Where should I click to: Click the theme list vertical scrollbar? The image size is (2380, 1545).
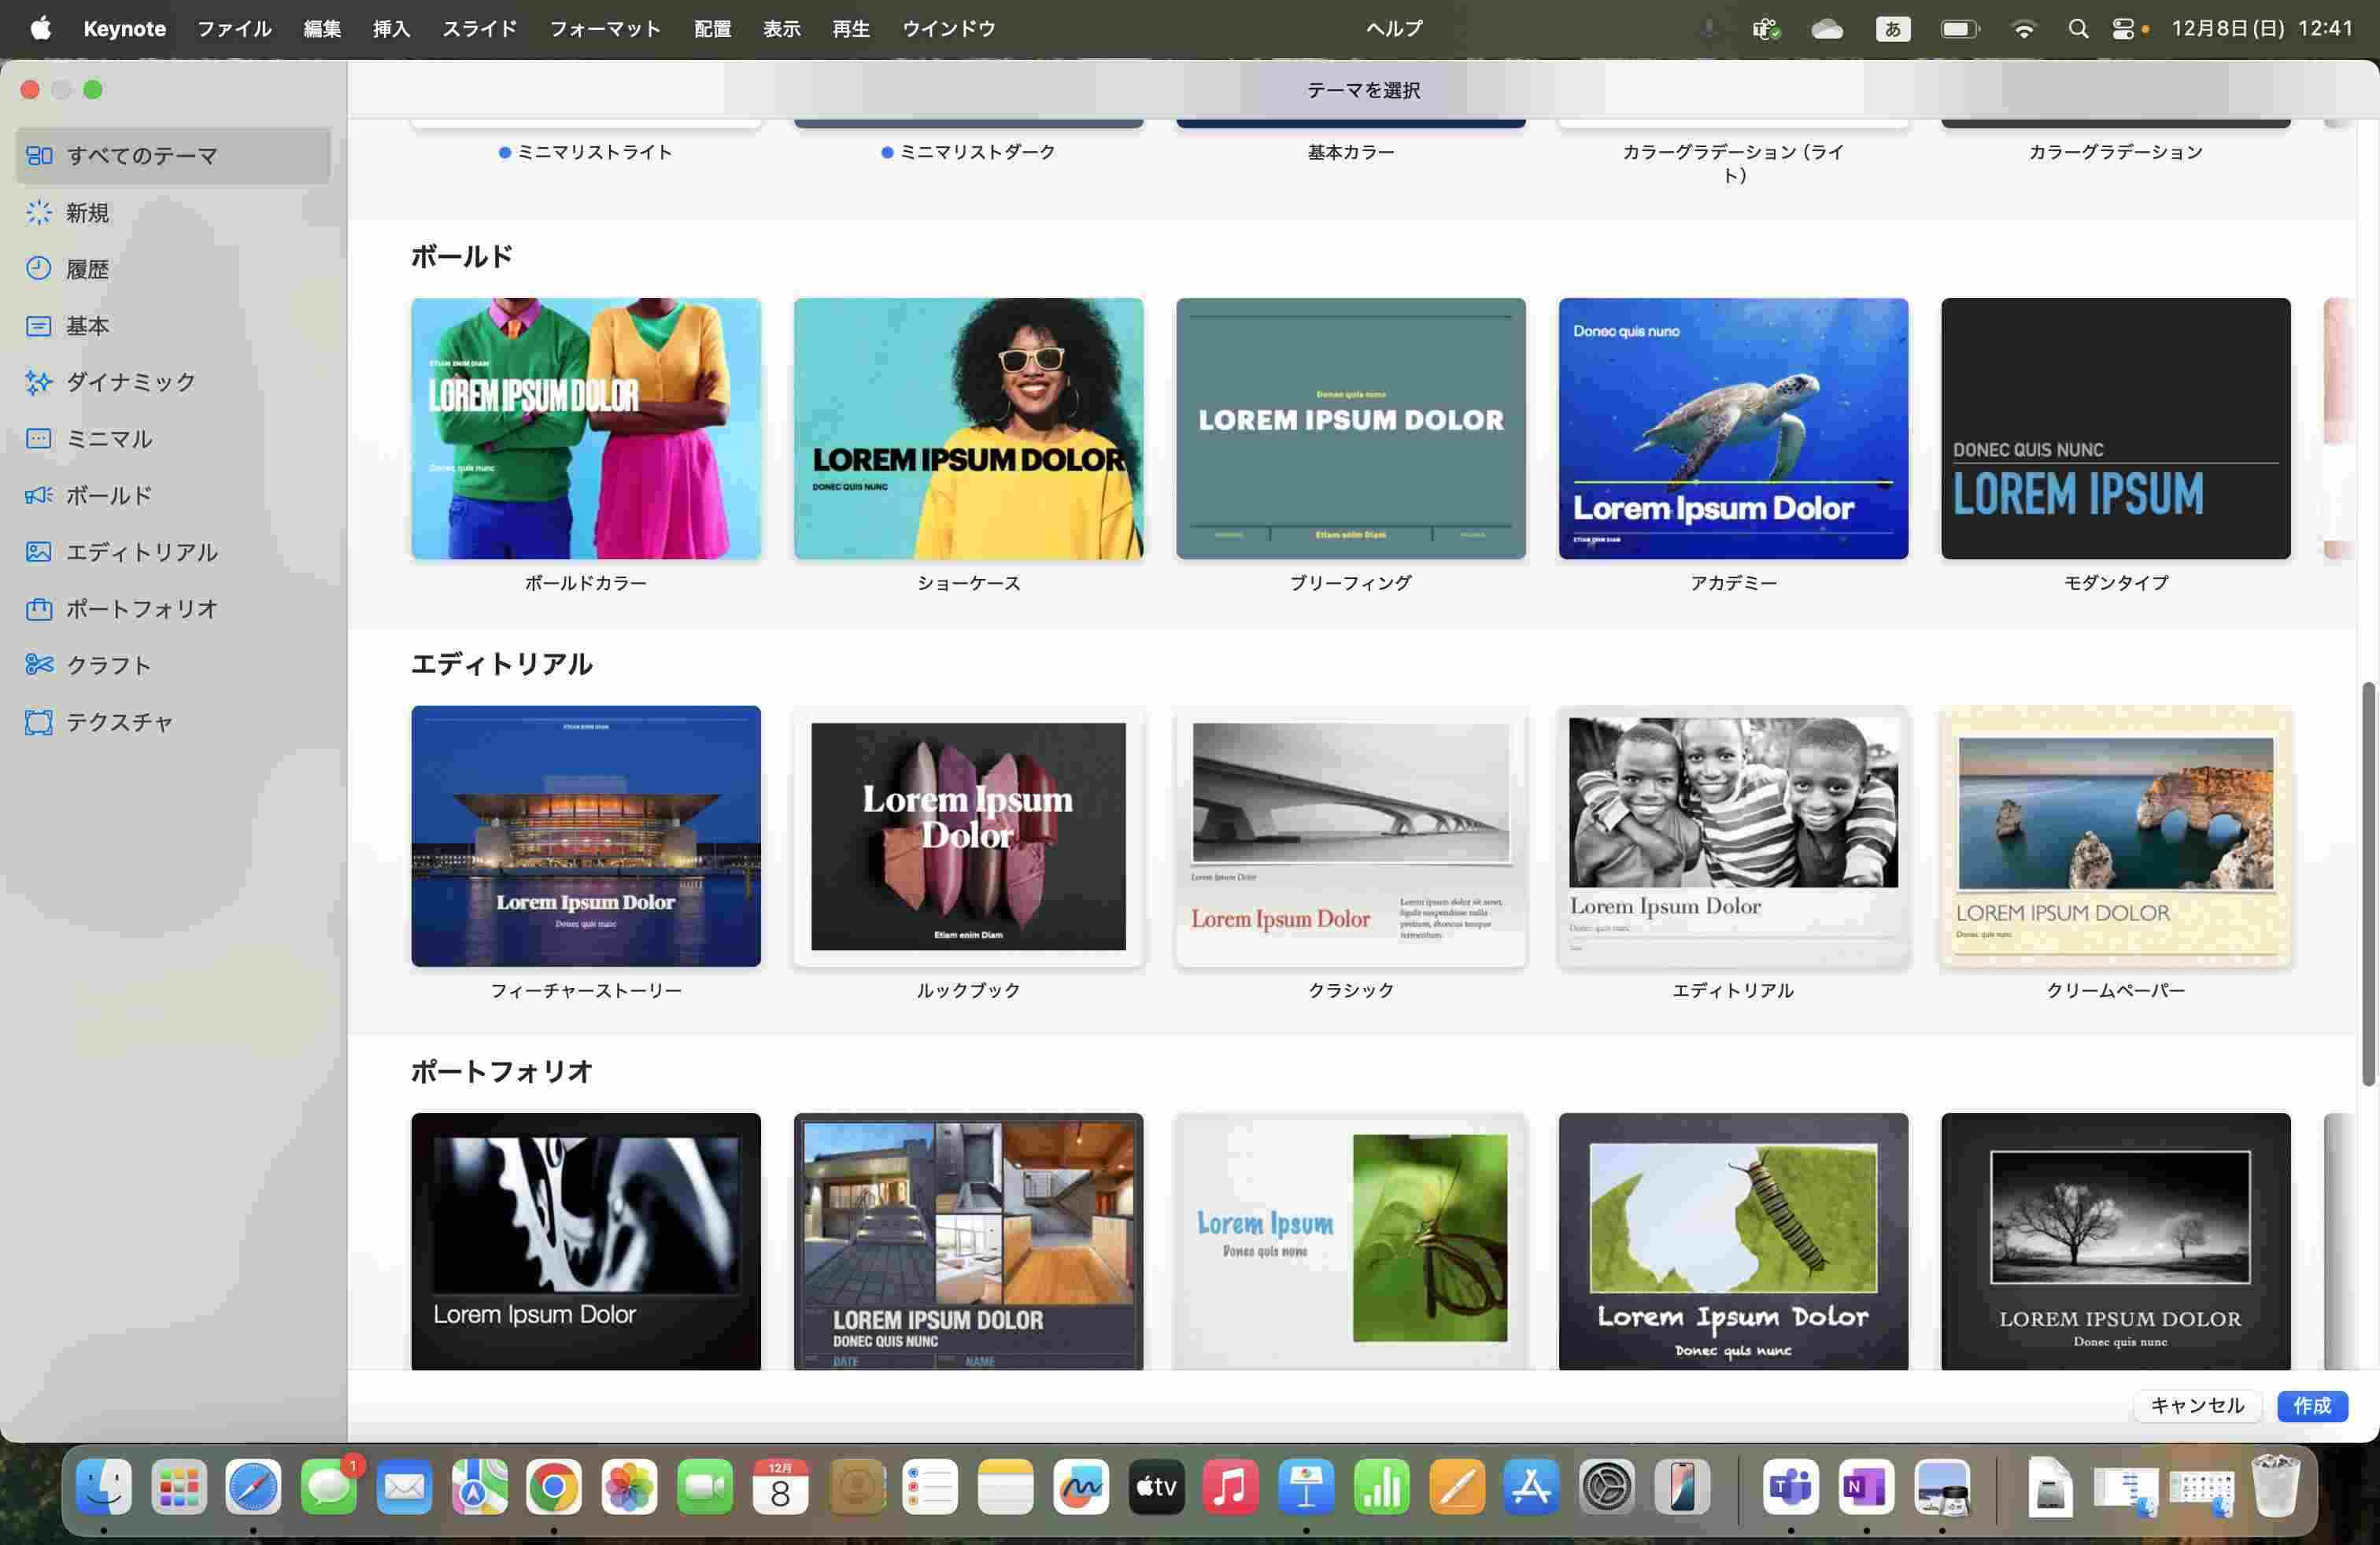(2368, 884)
